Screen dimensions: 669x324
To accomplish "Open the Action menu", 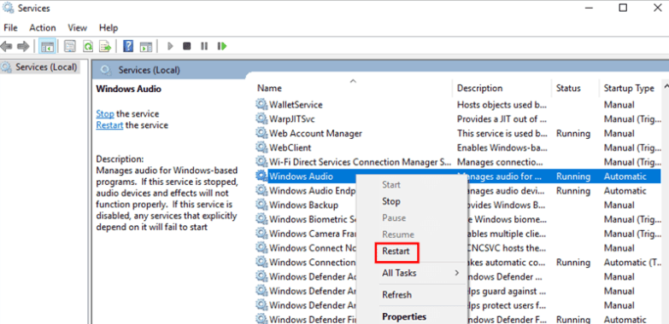I will (x=42, y=27).
